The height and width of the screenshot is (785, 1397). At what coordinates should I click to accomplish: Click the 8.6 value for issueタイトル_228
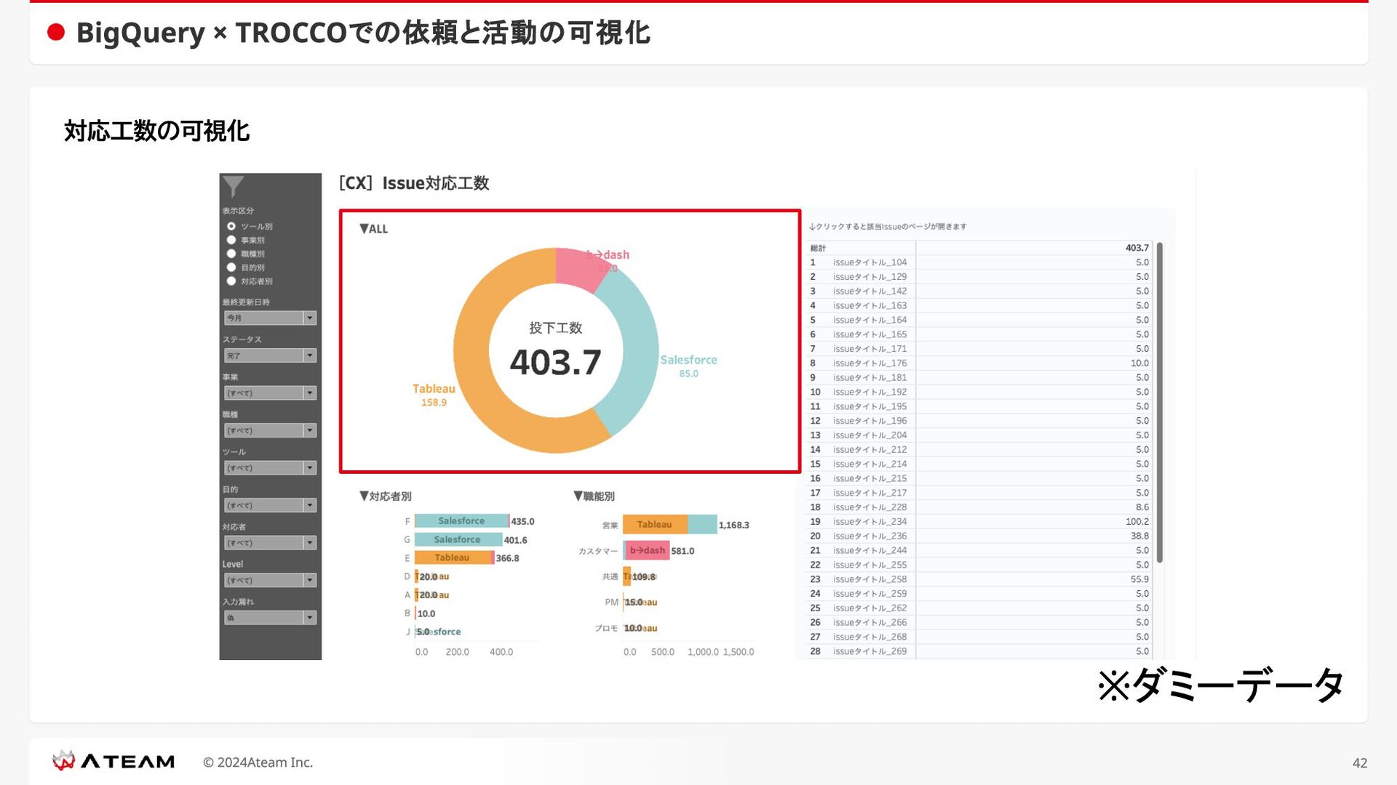click(x=1142, y=507)
